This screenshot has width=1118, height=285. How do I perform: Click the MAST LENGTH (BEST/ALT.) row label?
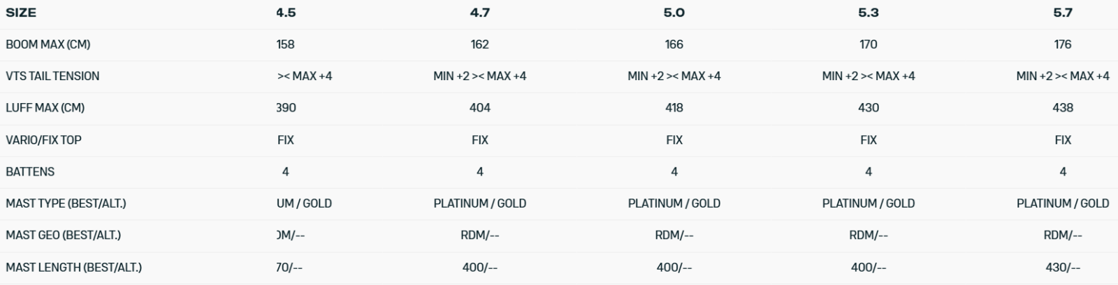(x=73, y=268)
